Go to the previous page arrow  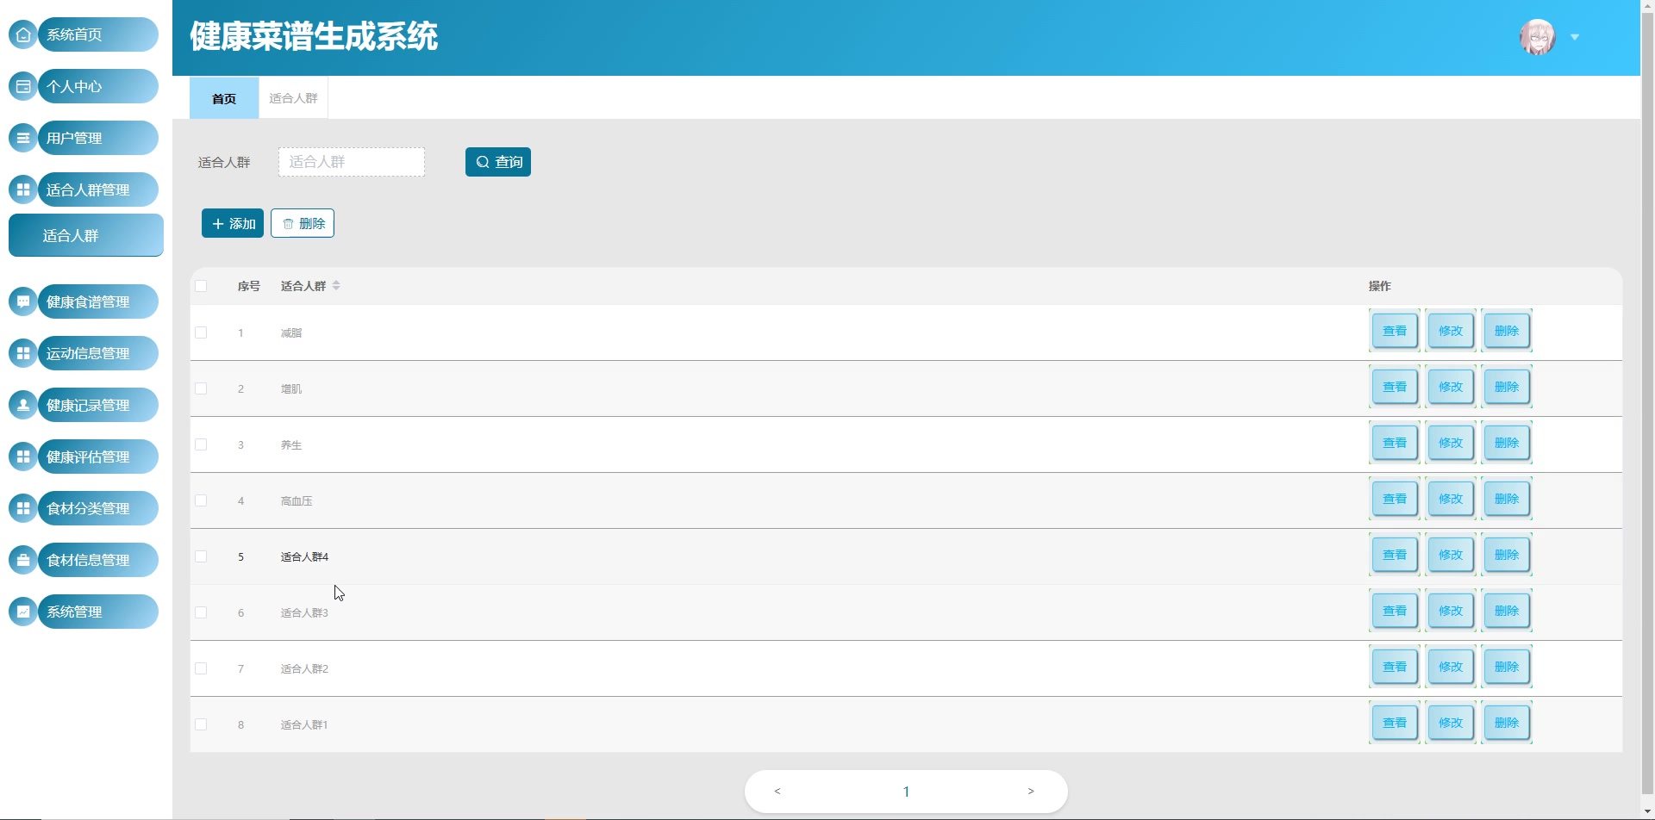(x=778, y=791)
